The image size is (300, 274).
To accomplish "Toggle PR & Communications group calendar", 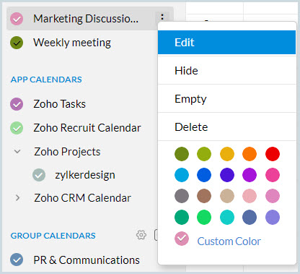I will [x=17, y=260].
